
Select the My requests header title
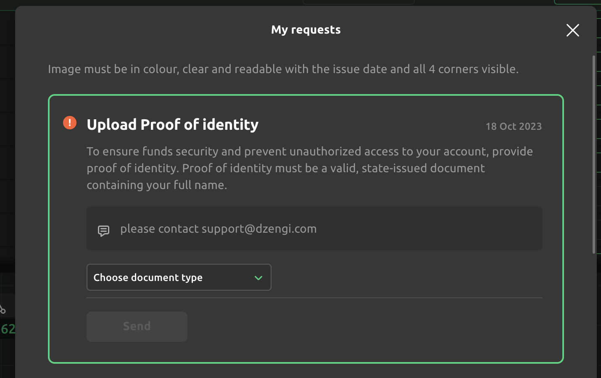[306, 29]
